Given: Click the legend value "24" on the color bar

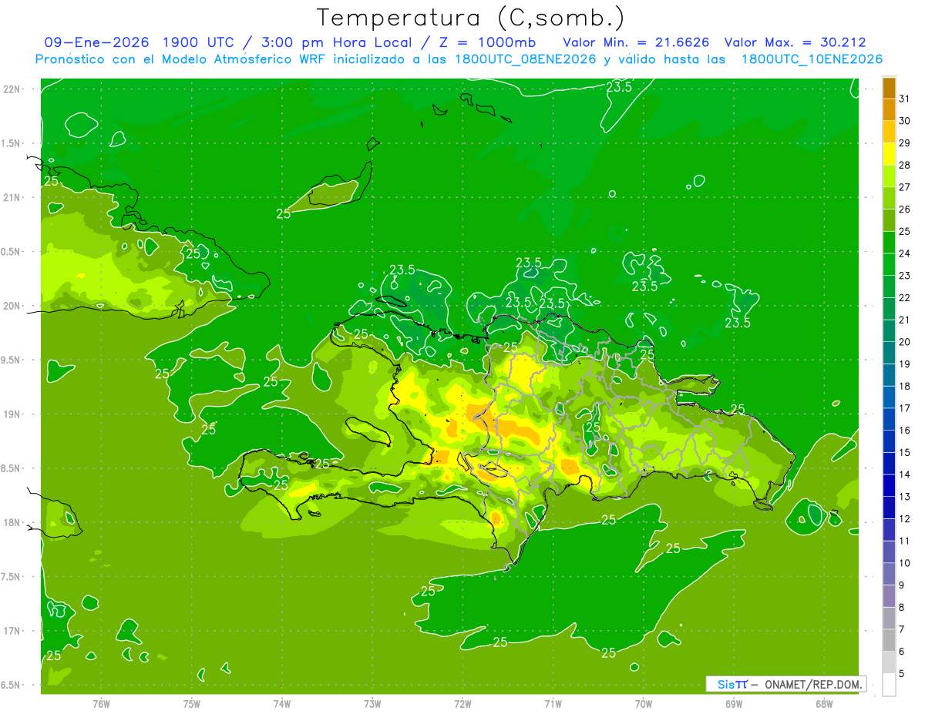Looking at the screenshot, I should pos(905,253).
